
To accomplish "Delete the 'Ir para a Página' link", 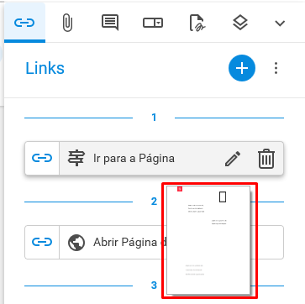I will 266,159.
